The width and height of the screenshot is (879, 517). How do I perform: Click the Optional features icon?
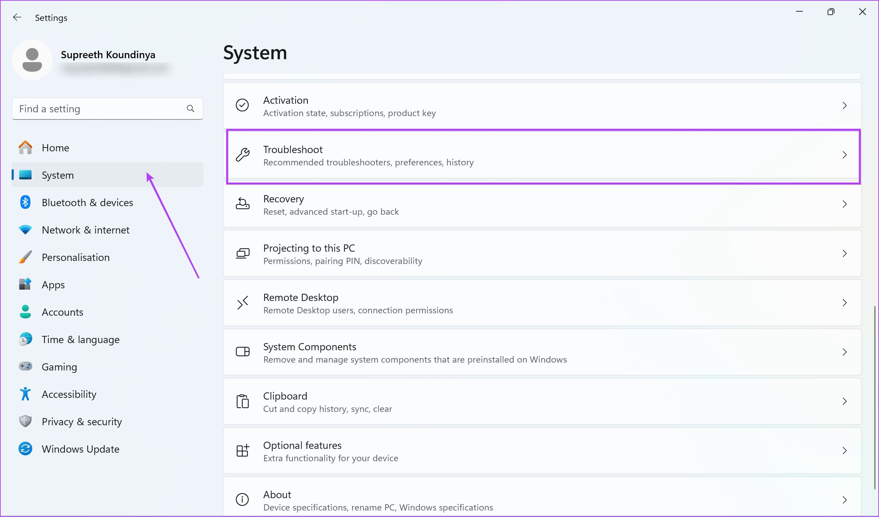click(243, 451)
